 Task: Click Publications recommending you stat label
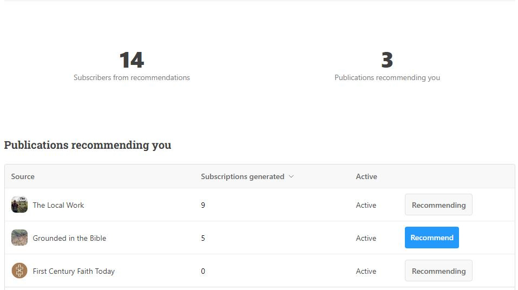pos(387,77)
